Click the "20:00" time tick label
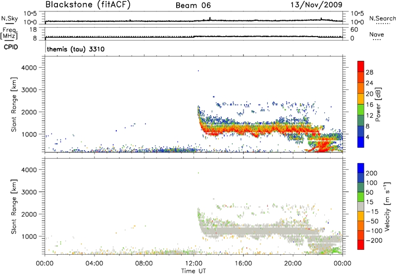This screenshot has height=274, width=396. [293, 264]
